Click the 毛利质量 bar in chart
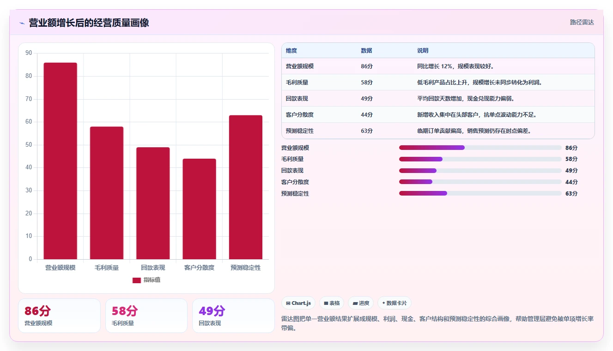 (107, 193)
